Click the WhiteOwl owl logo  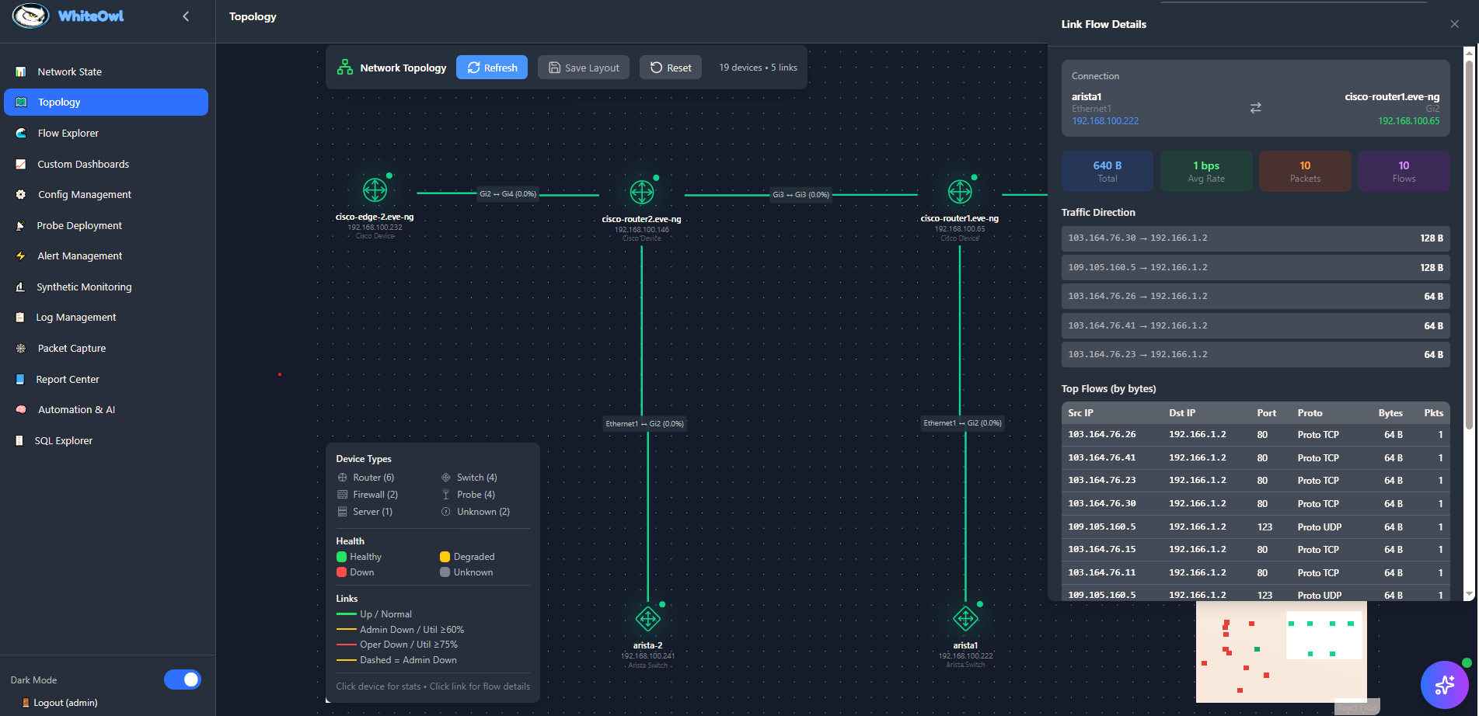[x=31, y=16]
